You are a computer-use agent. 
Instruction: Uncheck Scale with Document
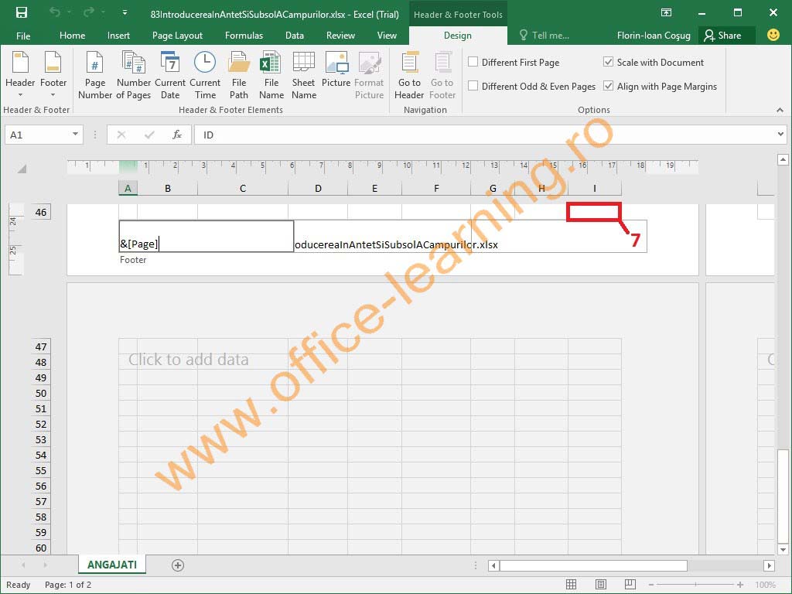609,62
